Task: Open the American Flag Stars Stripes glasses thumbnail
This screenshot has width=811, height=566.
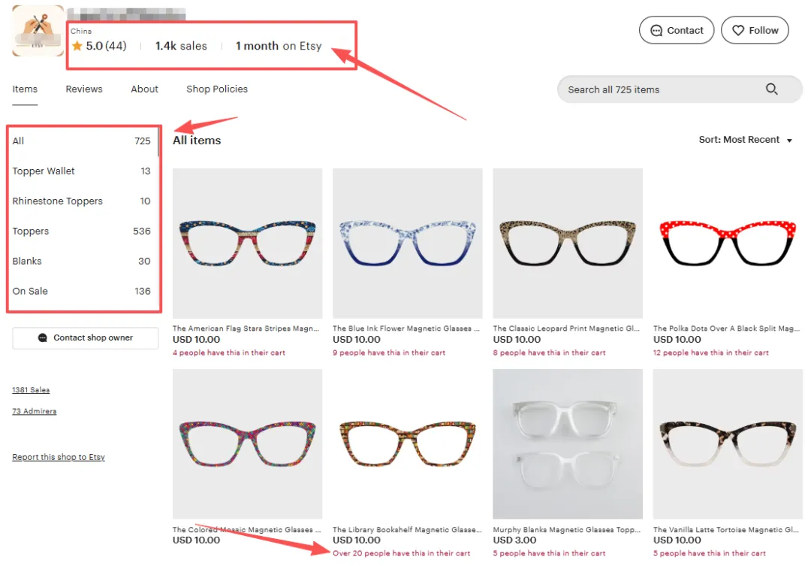Action: (247, 243)
